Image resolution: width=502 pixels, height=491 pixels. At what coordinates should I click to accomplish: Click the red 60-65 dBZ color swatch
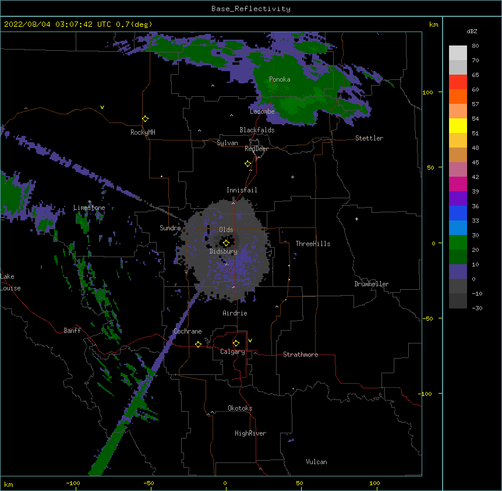tap(458, 82)
